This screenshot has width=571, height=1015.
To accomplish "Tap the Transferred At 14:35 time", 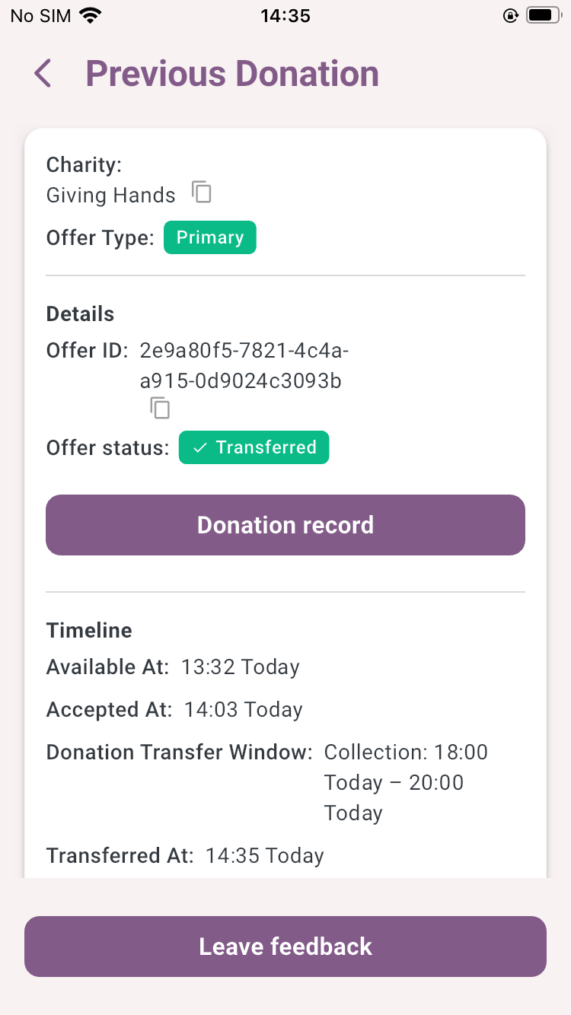I will click(x=264, y=856).
